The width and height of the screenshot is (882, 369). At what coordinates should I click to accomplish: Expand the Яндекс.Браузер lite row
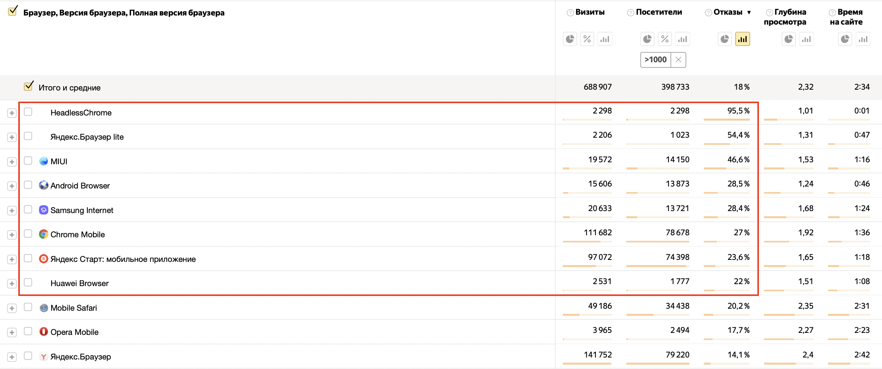[x=12, y=137]
